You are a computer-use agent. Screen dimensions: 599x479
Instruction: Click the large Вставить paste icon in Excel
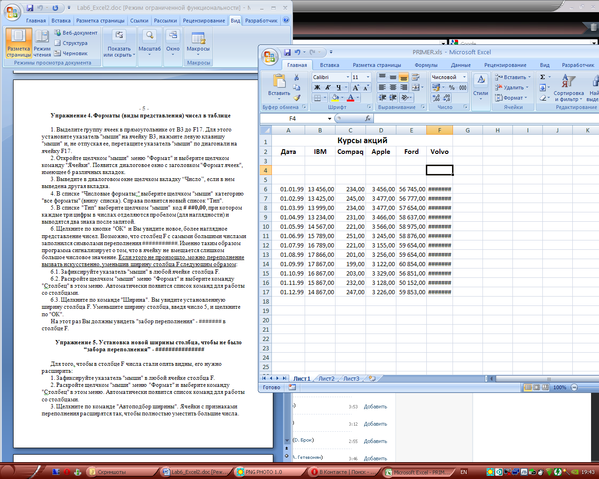tap(279, 81)
